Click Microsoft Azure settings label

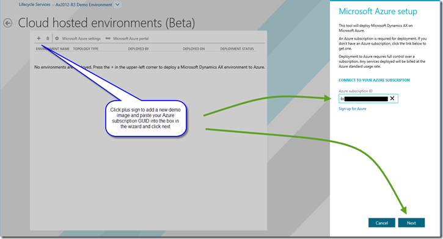coord(81,38)
